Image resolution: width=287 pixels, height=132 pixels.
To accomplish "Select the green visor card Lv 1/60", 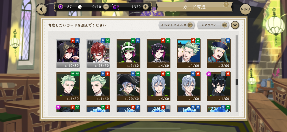I will 128,53.
